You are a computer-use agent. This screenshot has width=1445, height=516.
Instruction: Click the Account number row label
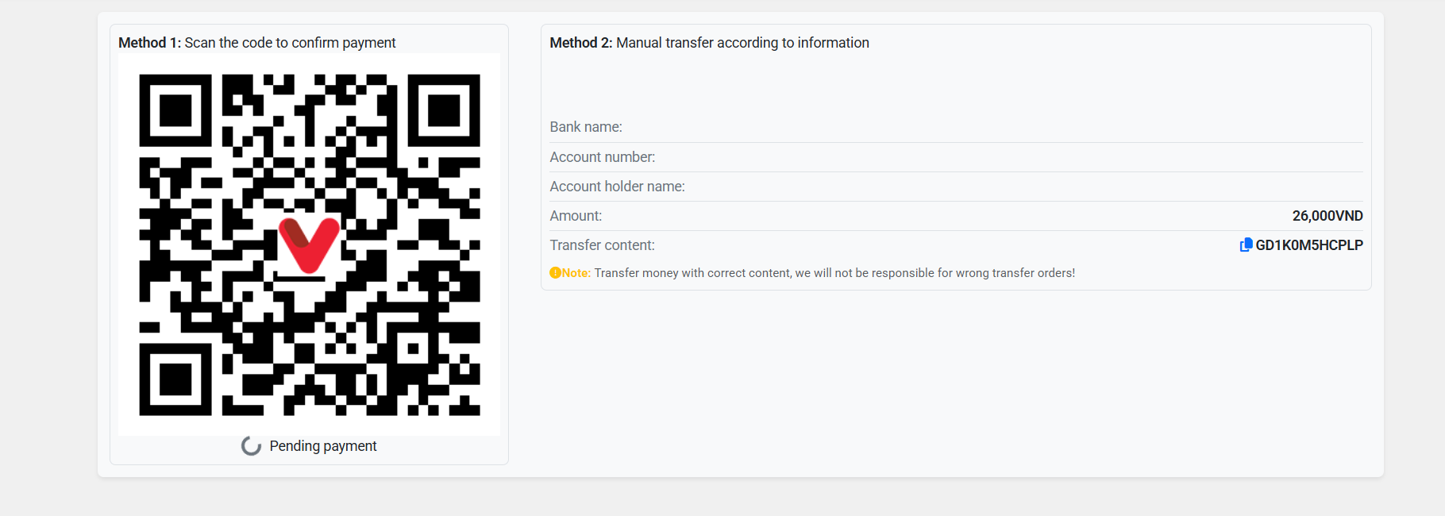pos(603,157)
